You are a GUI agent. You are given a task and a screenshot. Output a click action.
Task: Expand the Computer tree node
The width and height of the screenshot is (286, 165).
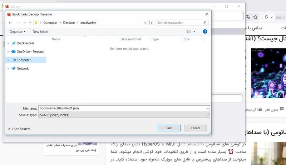[8, 60]
